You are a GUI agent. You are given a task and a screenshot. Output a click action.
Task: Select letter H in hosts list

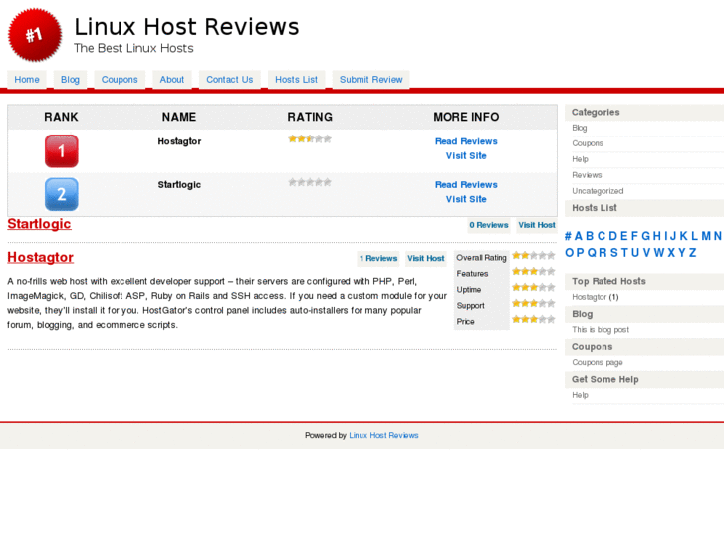[656, 236]
